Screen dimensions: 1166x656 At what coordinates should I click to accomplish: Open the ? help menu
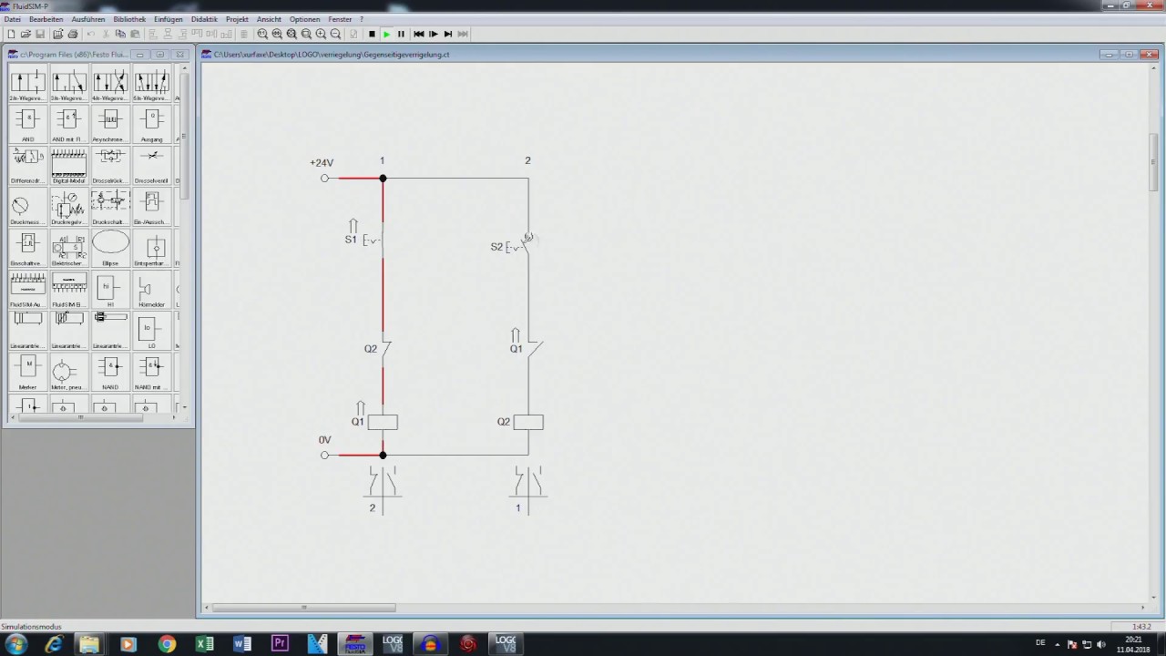362,19
